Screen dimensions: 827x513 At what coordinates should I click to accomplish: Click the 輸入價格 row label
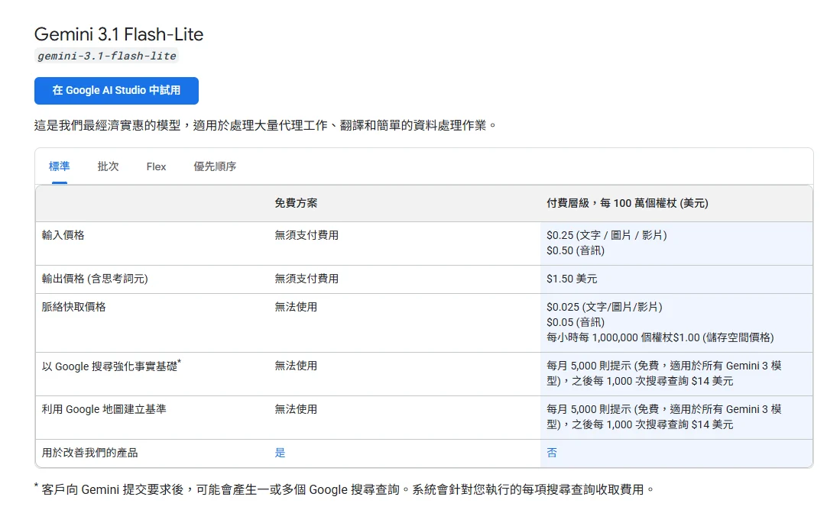pos(63,235)
